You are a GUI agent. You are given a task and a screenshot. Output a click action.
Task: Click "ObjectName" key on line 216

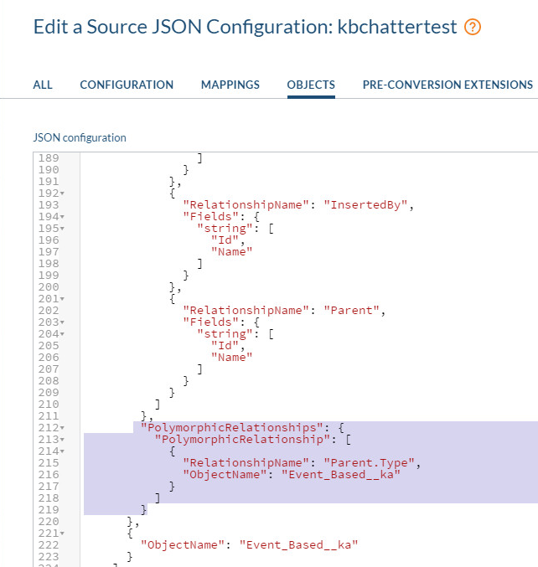click(225, 474)
